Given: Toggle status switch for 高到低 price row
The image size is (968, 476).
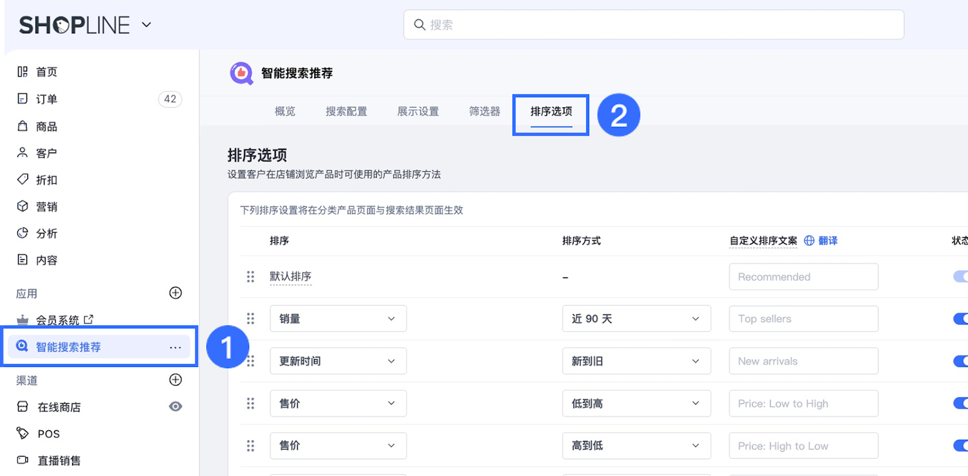Looking at the screenshot, I should [960, 446].
